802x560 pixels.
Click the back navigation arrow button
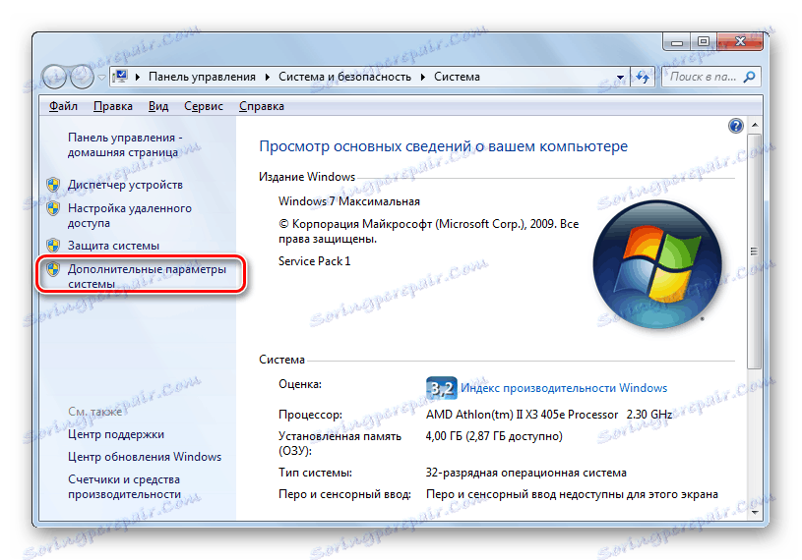click(55, 77)
